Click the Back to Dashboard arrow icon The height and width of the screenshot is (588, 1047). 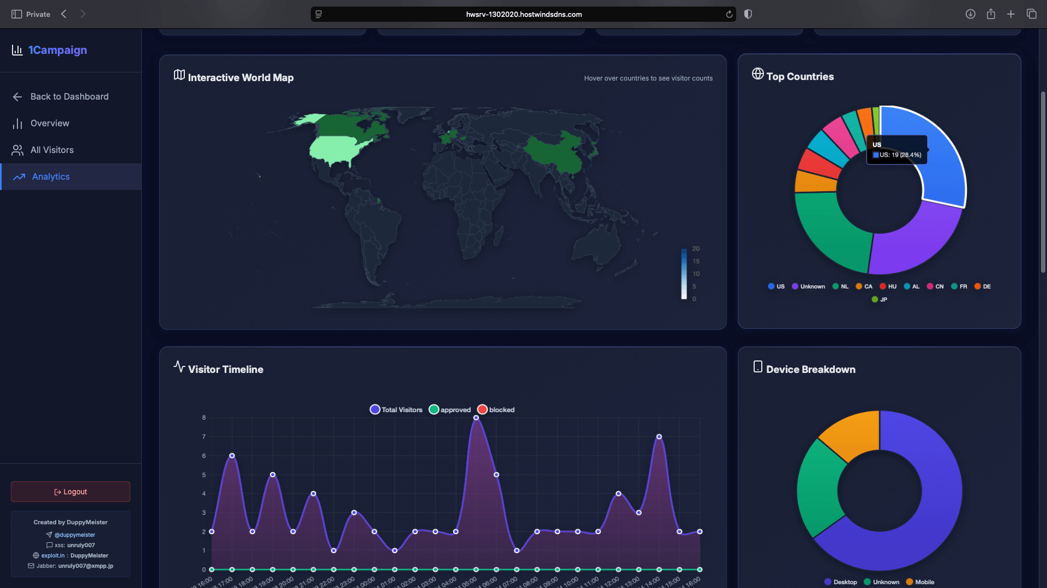pyautogui.click(x=17, y=97)
